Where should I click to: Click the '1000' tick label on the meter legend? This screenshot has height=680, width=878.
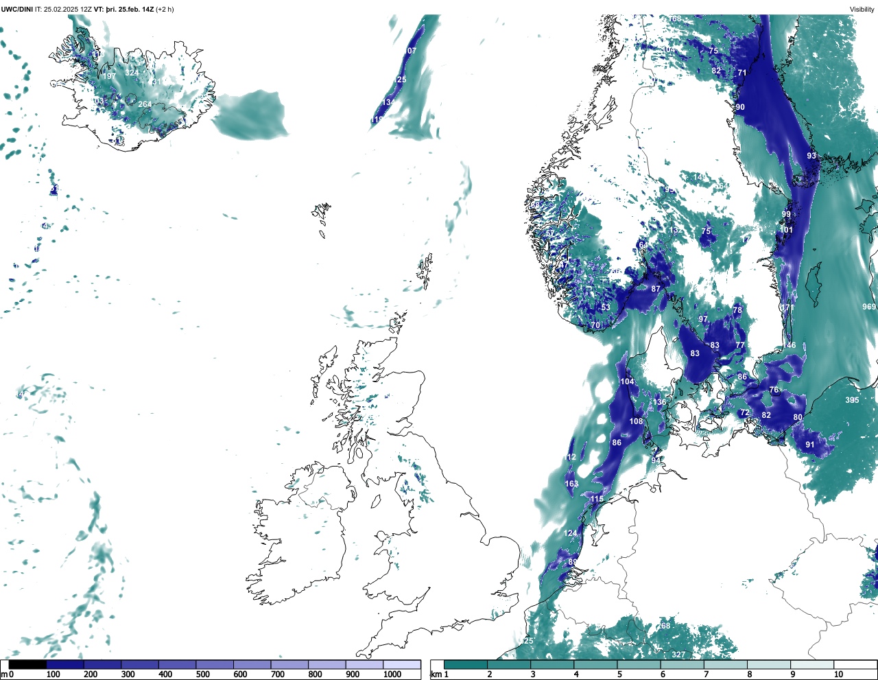[392, 675]
